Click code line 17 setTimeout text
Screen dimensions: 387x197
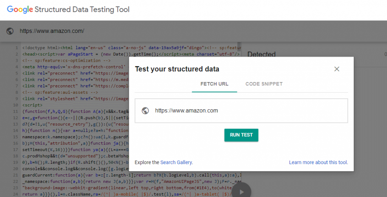76,150
